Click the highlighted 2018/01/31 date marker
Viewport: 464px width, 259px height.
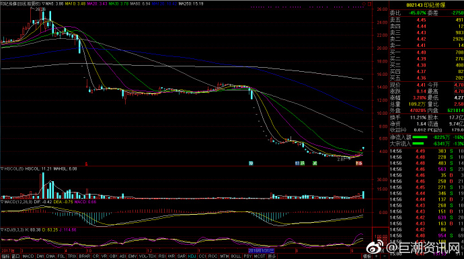tap(262, 251)
